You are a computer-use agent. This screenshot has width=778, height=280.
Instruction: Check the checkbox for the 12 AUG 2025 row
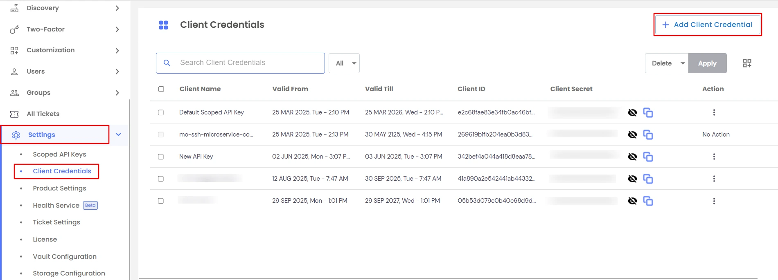tap(161, 179)
